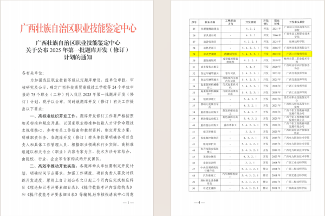Select row number 34 in the table

[194, 86]
